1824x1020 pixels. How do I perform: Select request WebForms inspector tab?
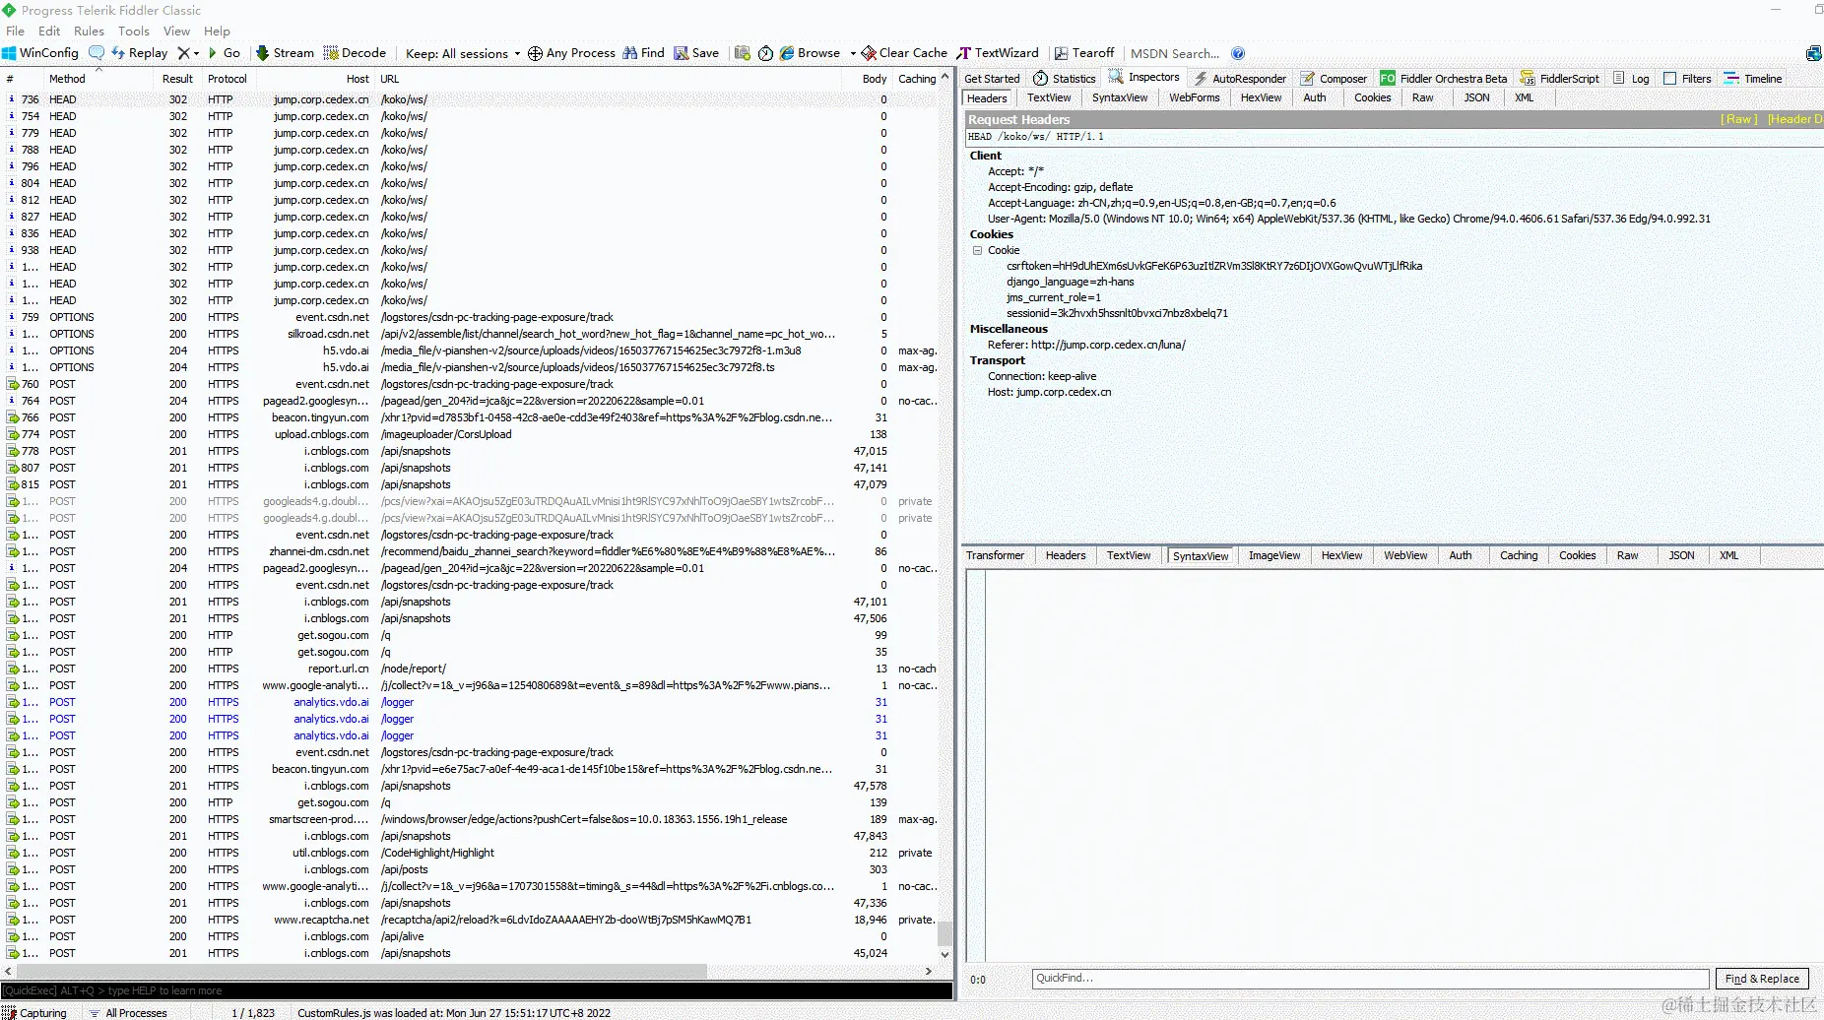pos(1194,97)
